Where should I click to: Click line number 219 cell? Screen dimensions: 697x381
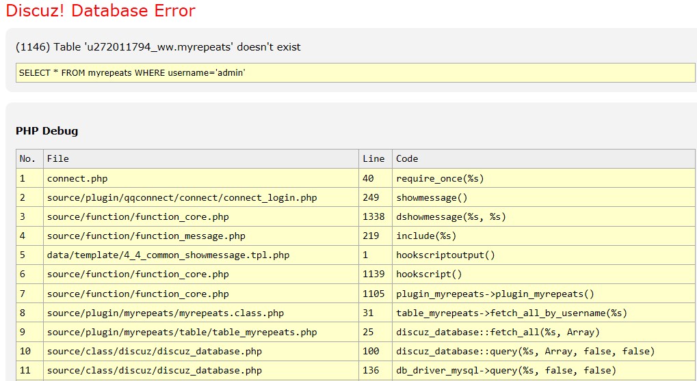click(x=376, y=236)
